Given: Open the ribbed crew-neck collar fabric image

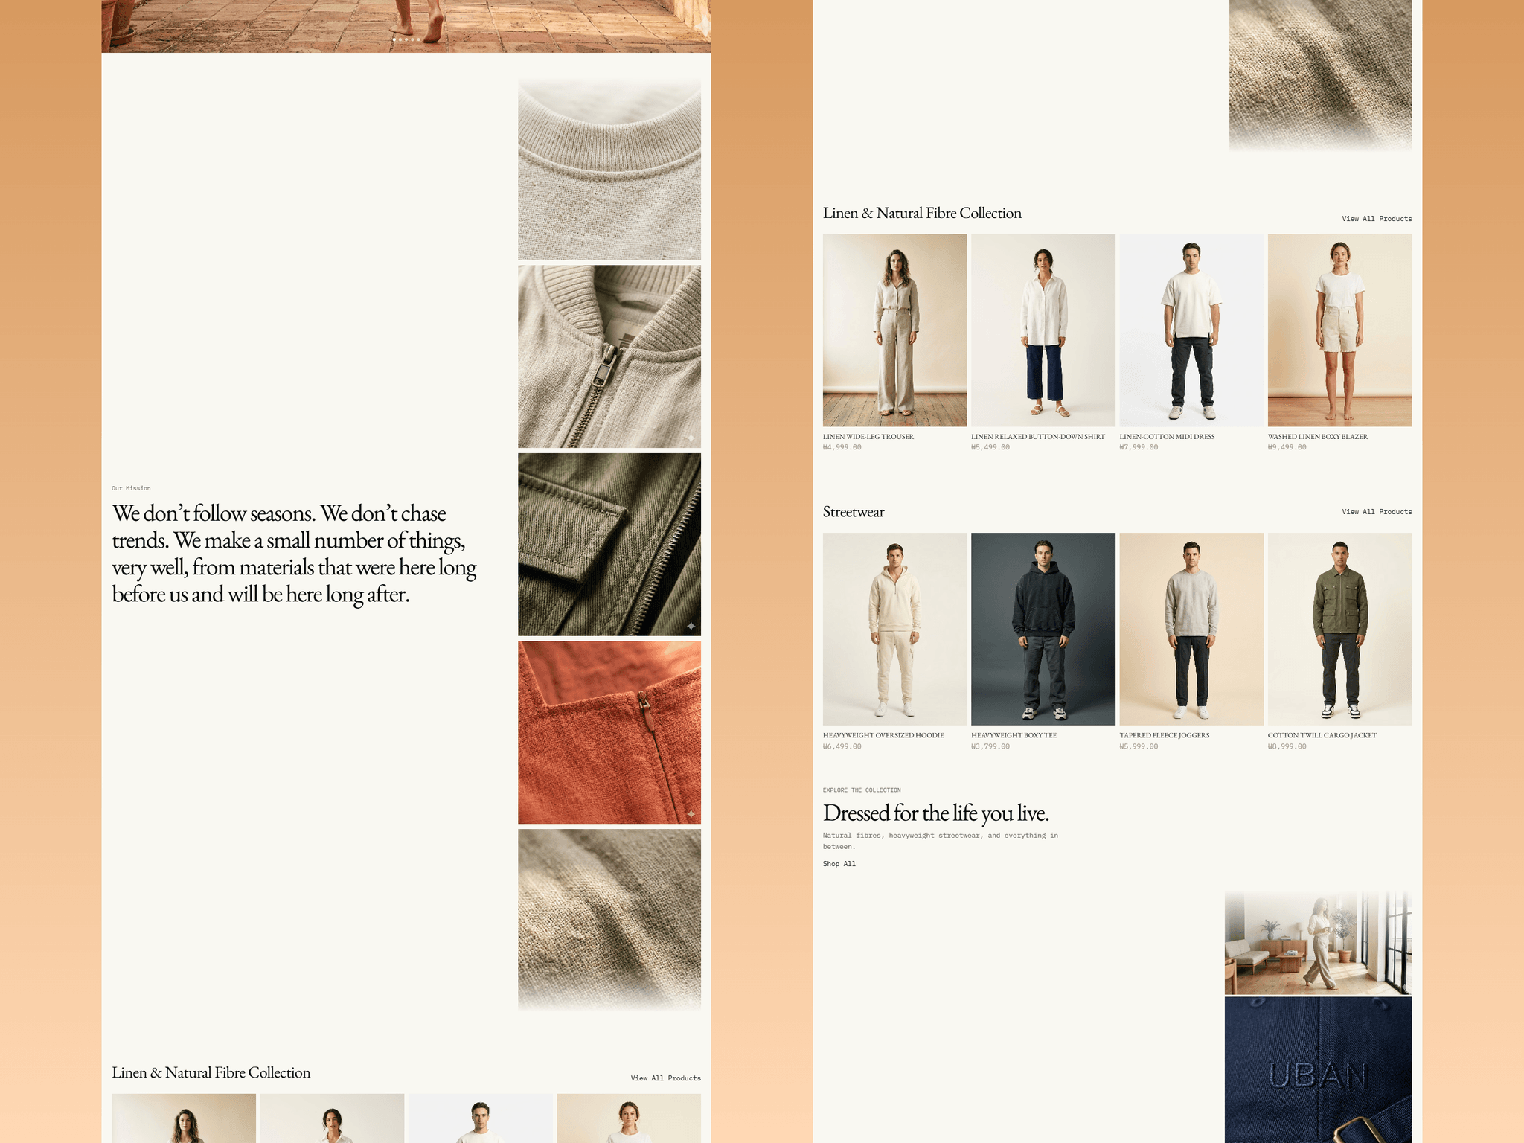Looking at the screenshot, I should pyautogui.click(x=609, y=169).
